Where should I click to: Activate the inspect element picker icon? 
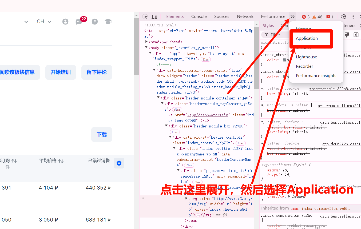tap(145, 17)
